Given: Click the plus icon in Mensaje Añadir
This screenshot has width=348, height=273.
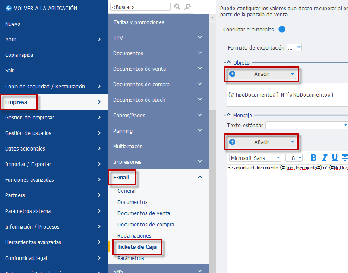Looking at the screenshot, I should [232, 142].
